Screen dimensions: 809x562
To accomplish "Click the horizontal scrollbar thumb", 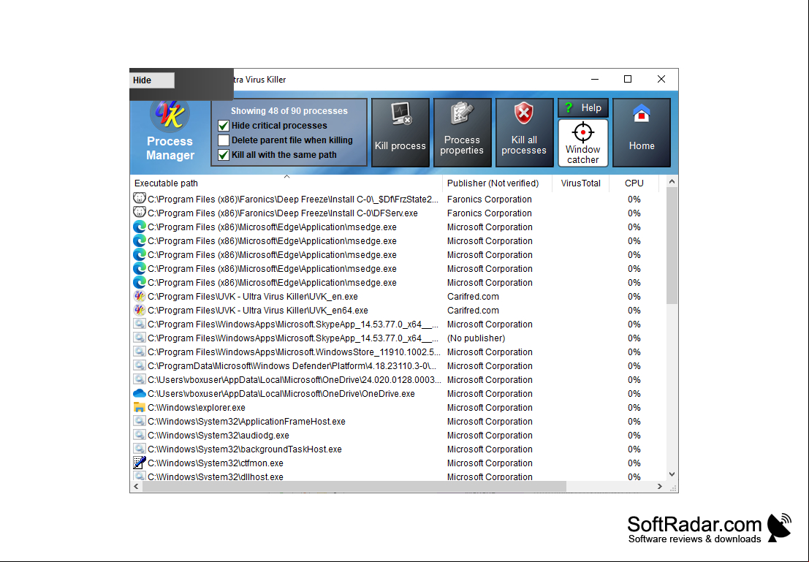I will [x=354, y=486].
